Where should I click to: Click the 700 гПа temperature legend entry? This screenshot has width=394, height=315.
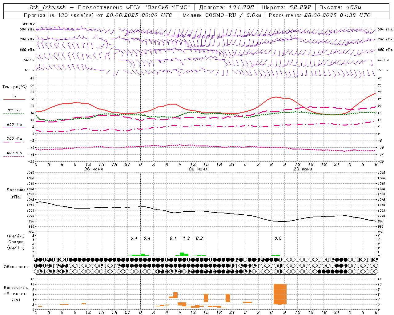(14, 140)
